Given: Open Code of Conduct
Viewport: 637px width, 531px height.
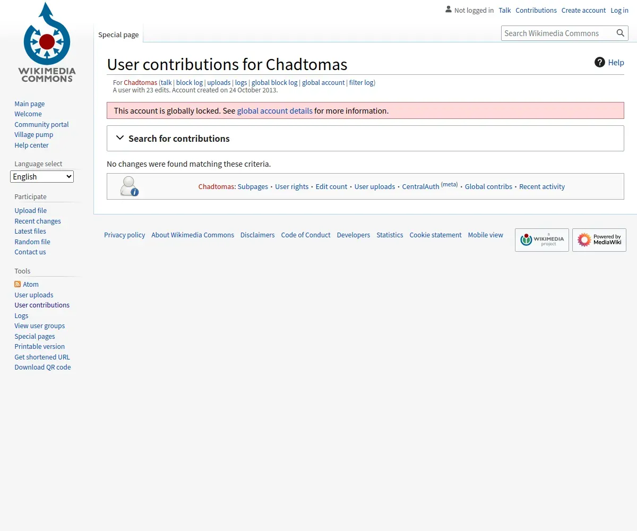Looking at the screenshot, I should 306,235.
